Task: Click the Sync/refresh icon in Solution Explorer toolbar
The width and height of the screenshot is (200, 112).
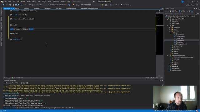Action: pos(179,11)
